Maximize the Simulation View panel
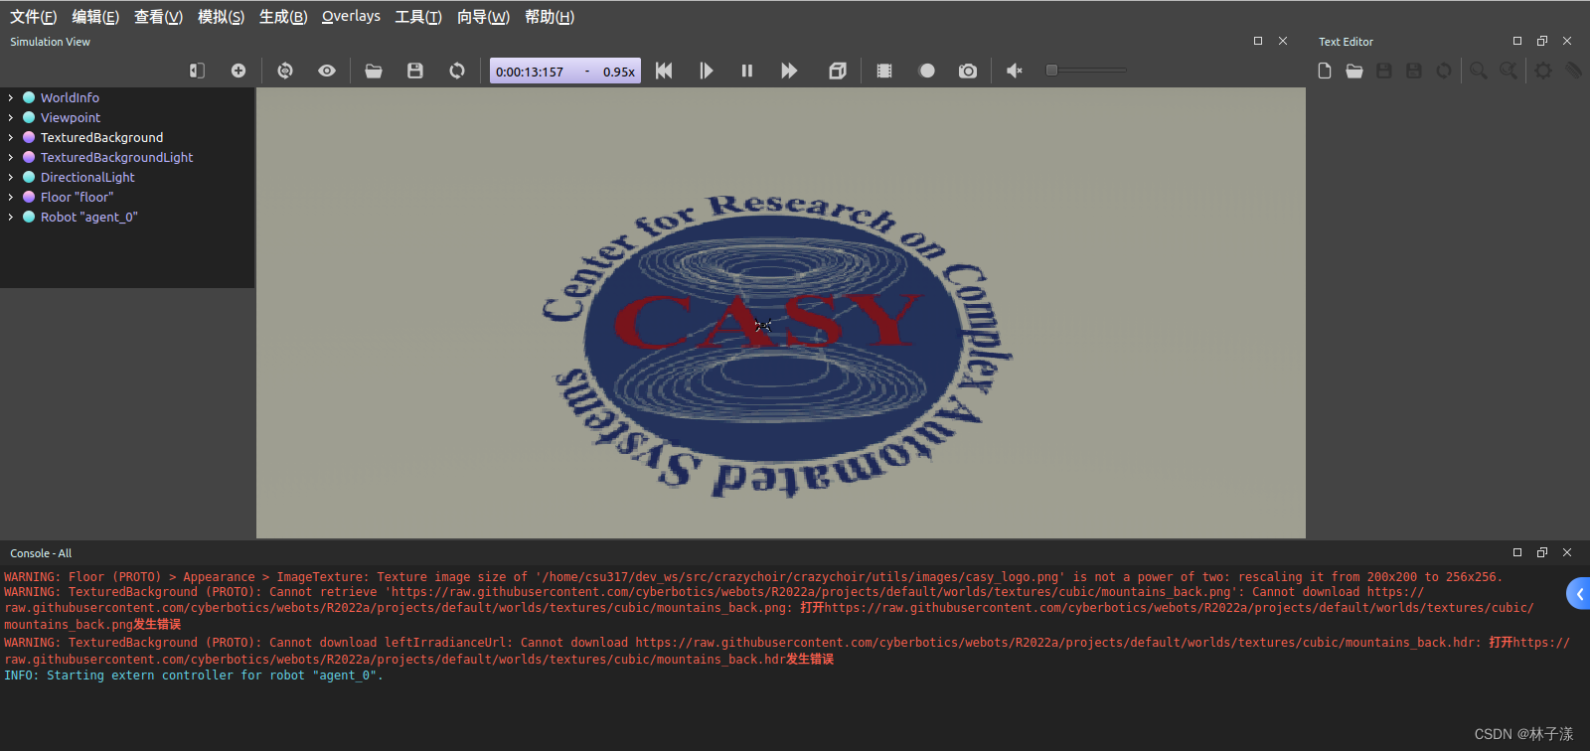 (1258, 41)
